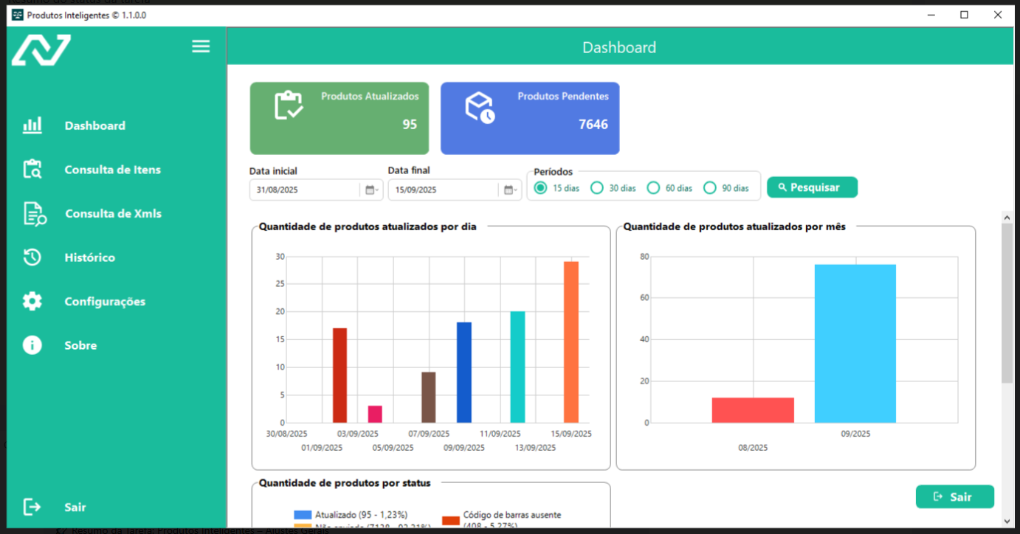Click the Sobre info icon

(x=32, y=345)
